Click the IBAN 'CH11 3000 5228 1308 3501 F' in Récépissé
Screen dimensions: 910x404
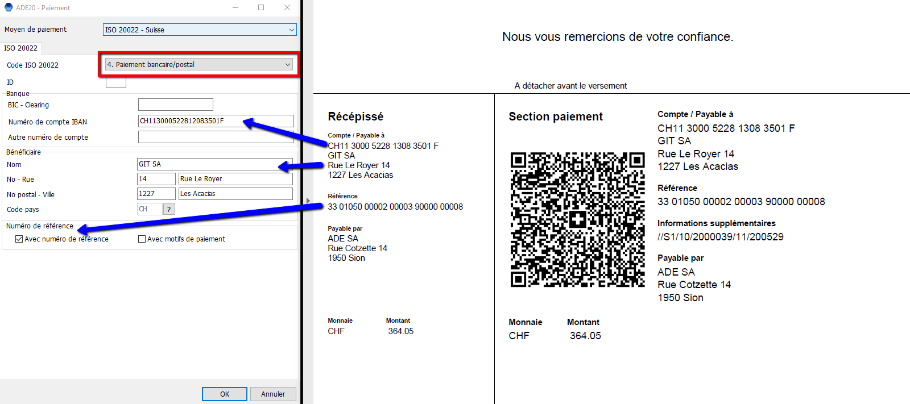[383, 146]
